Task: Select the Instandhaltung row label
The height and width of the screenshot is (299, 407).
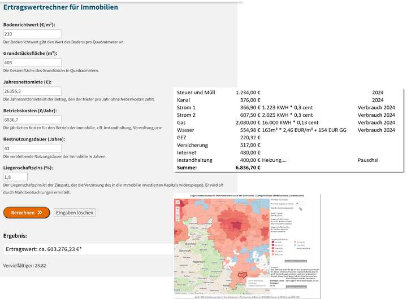Action: coord(195,160)
